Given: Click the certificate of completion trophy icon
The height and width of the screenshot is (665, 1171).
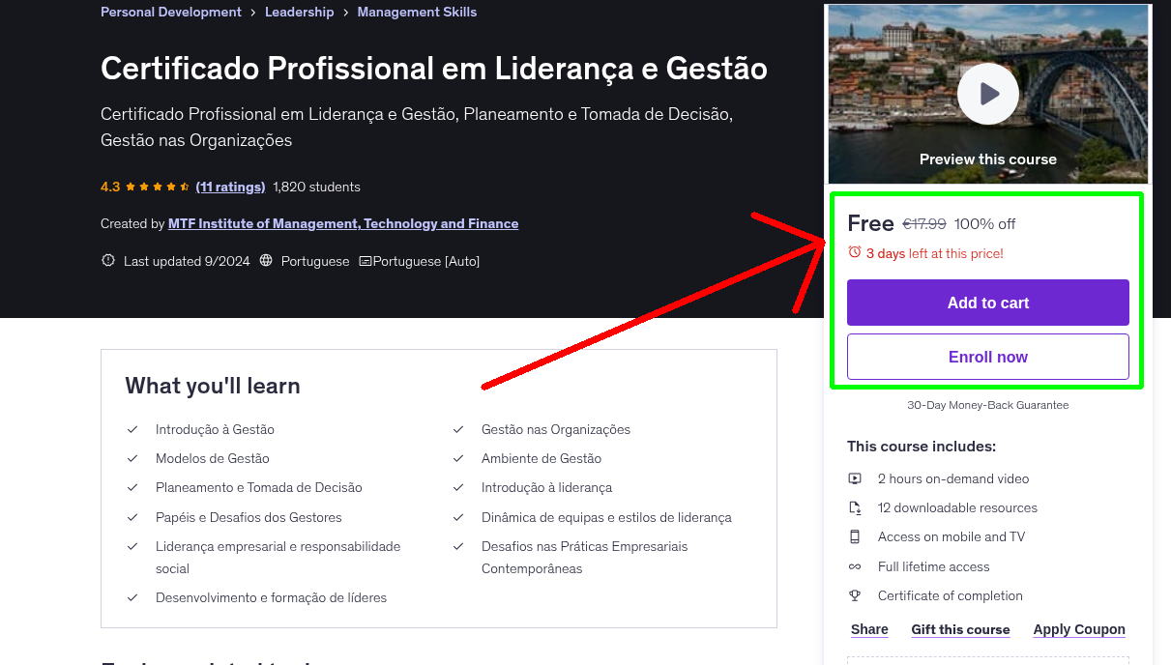Looking at the screenshot, I should (x=855, y=595).
